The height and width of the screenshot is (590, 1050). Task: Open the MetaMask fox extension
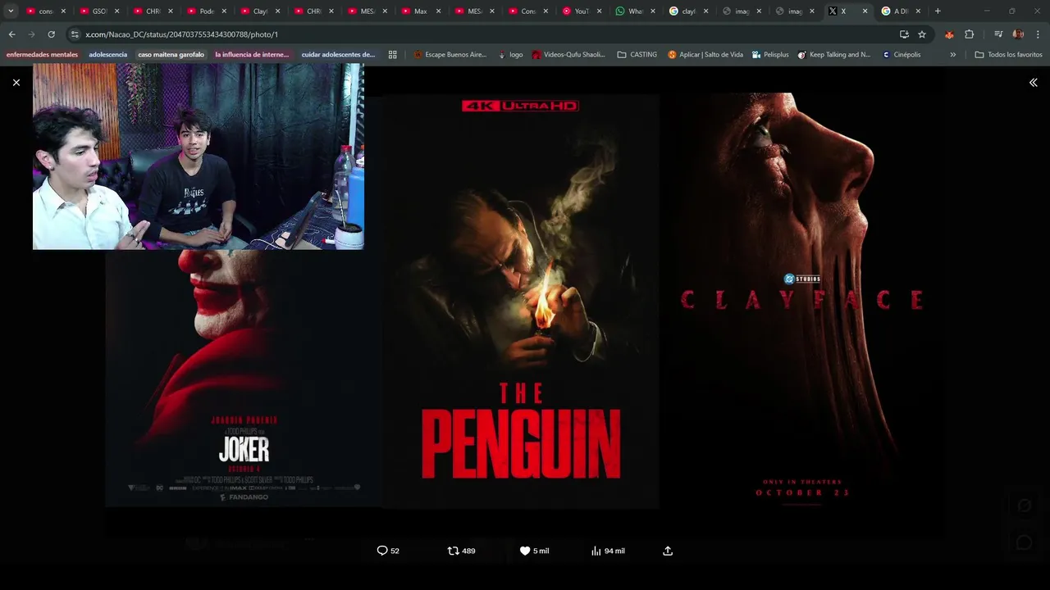pyautogui.click(x=949, y=34)
